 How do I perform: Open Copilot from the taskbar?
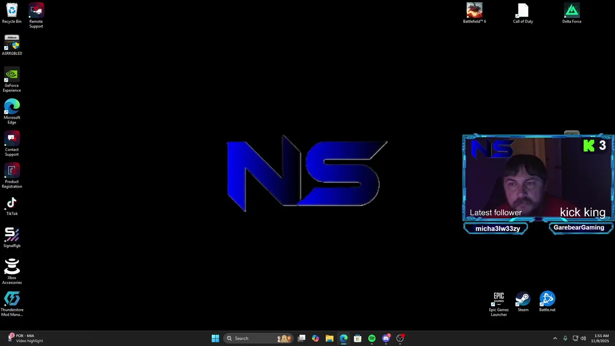(x=316, y=338)
